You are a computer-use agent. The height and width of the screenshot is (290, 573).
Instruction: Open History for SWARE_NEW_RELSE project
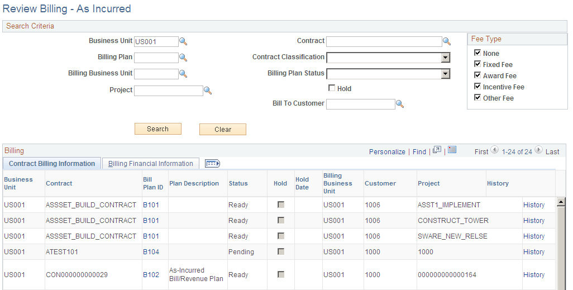[534, 236]
